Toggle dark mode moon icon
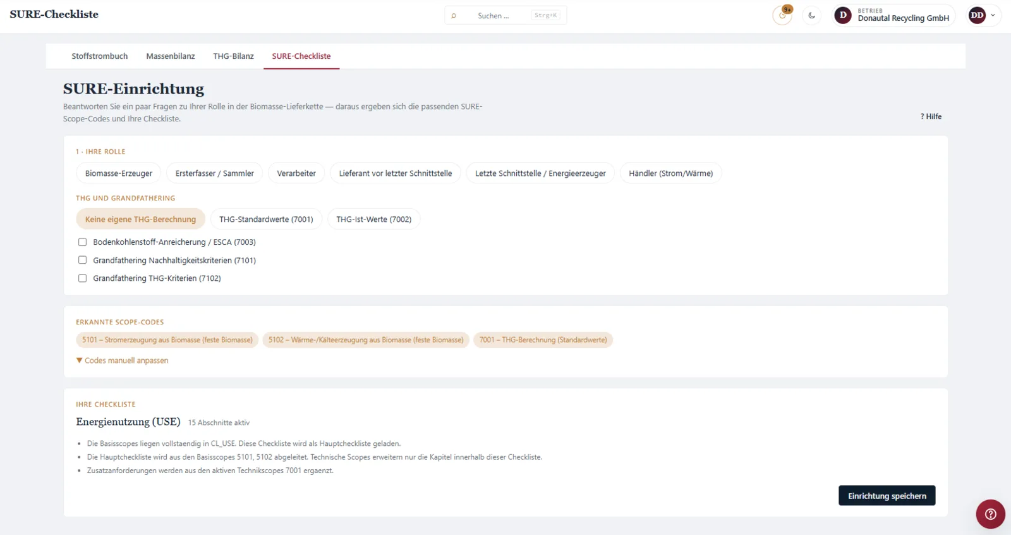 tap(812, 15)
